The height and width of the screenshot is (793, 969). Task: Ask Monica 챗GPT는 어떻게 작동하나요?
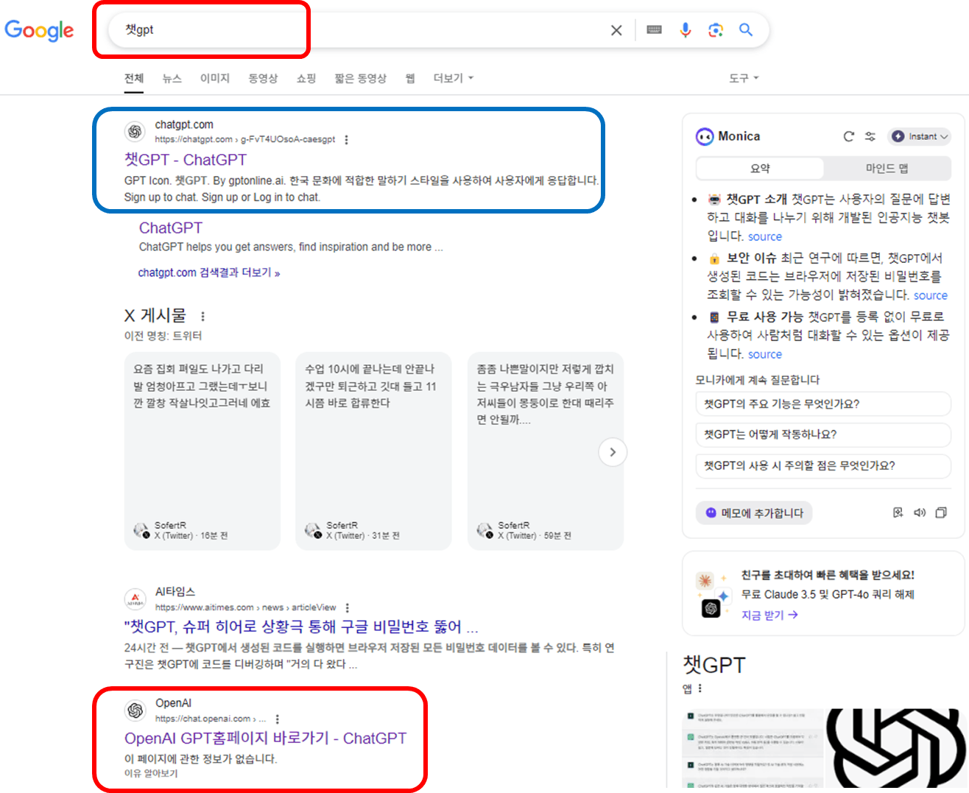pos(823,435)
